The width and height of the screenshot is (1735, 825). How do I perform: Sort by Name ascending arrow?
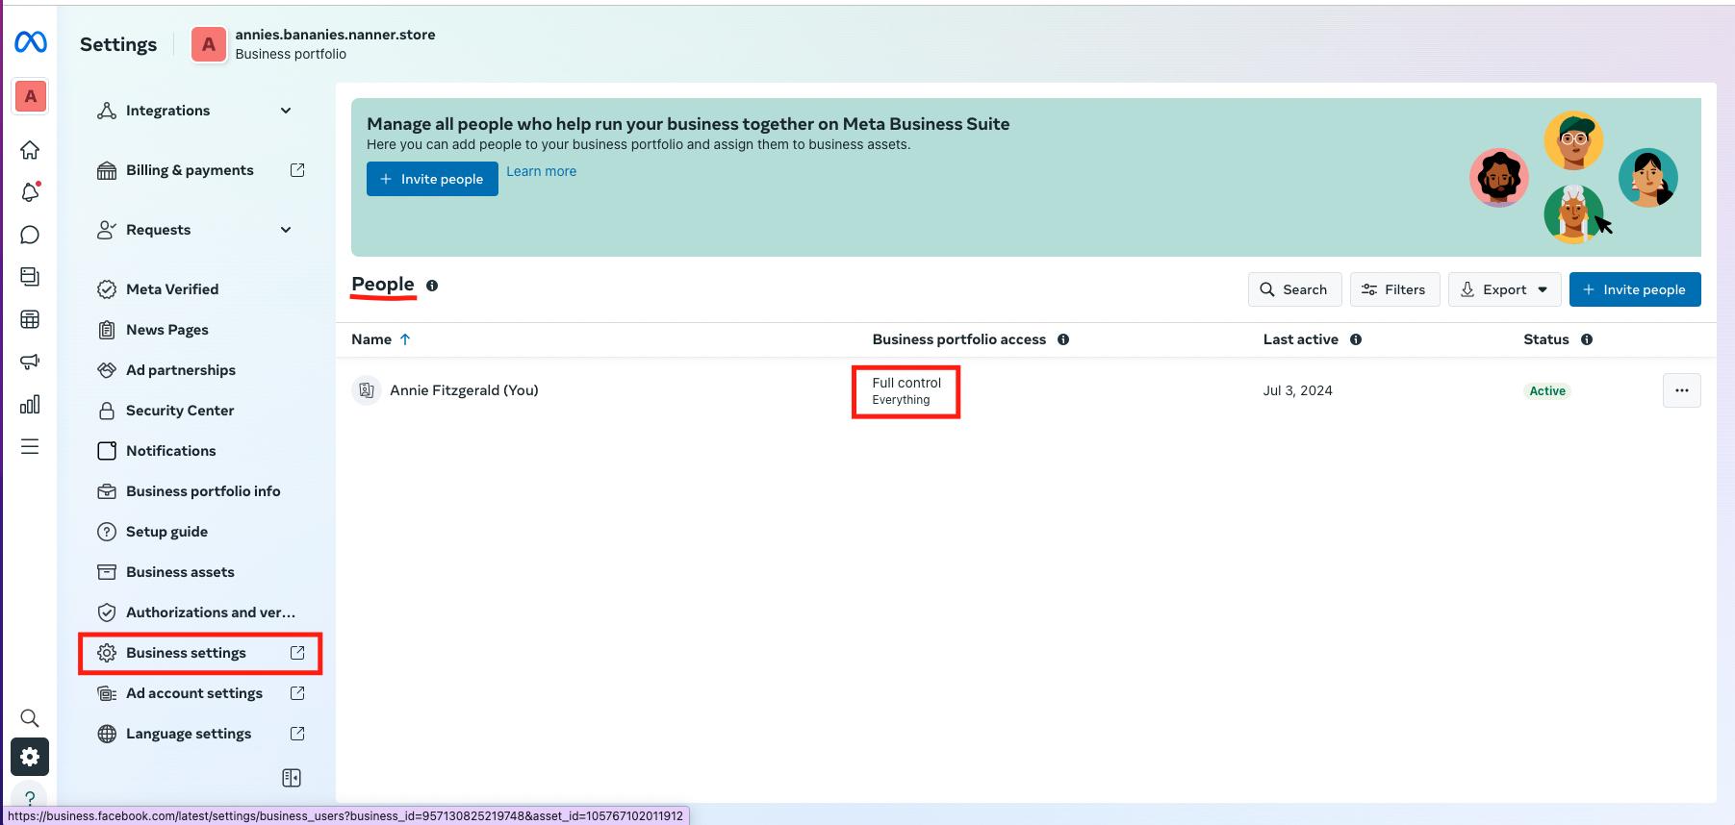coord(405,339)
